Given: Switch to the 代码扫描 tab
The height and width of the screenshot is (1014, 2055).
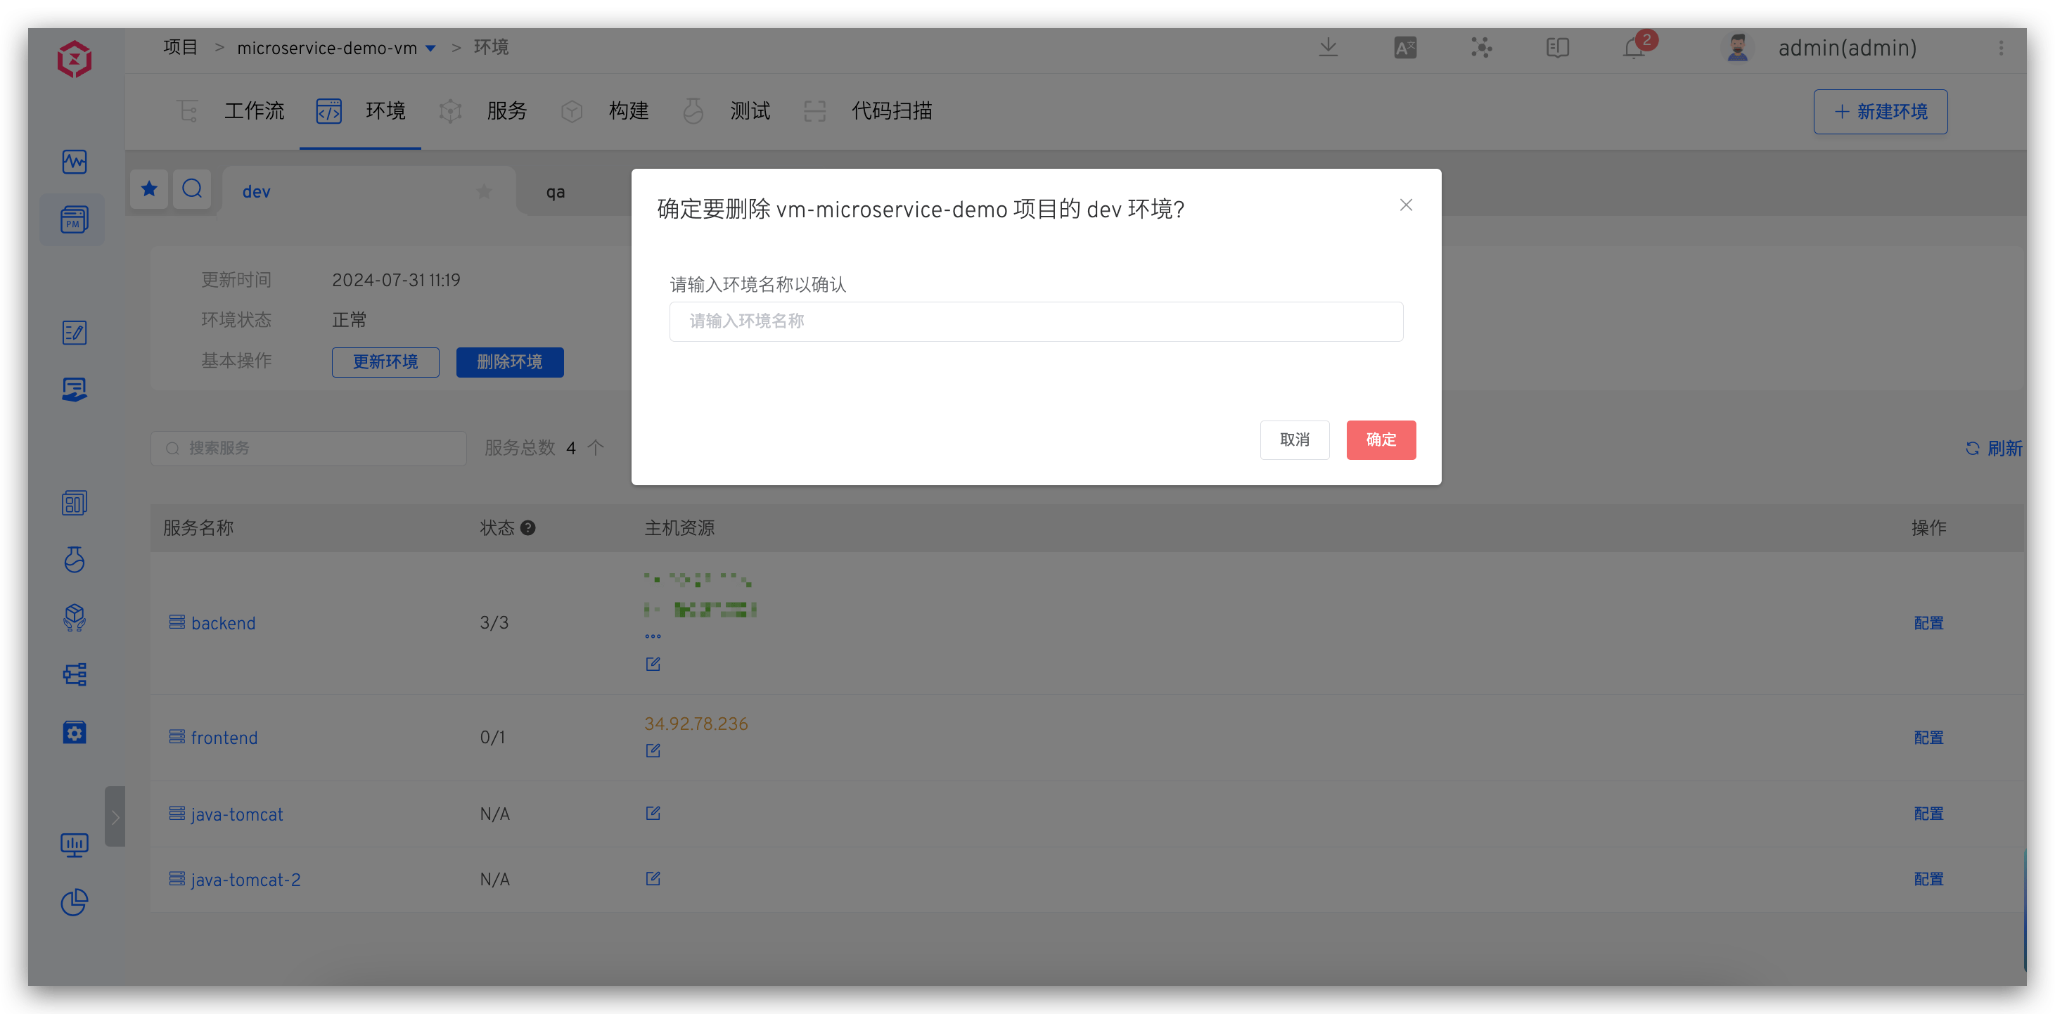Looking at the screenshot, I should coord(891,111).
